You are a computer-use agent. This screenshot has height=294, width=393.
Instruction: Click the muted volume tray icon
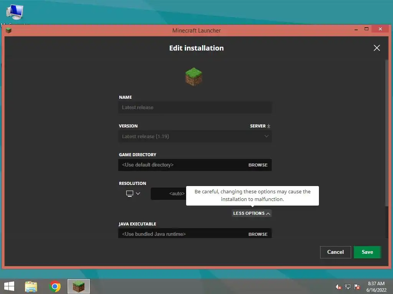(339, 287)
